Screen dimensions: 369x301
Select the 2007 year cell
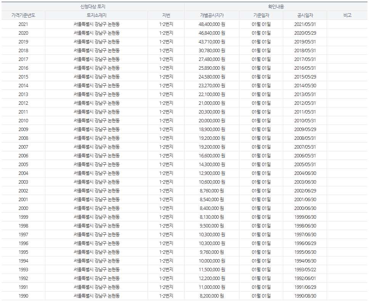pyautogui.click(x=23, y=147)
